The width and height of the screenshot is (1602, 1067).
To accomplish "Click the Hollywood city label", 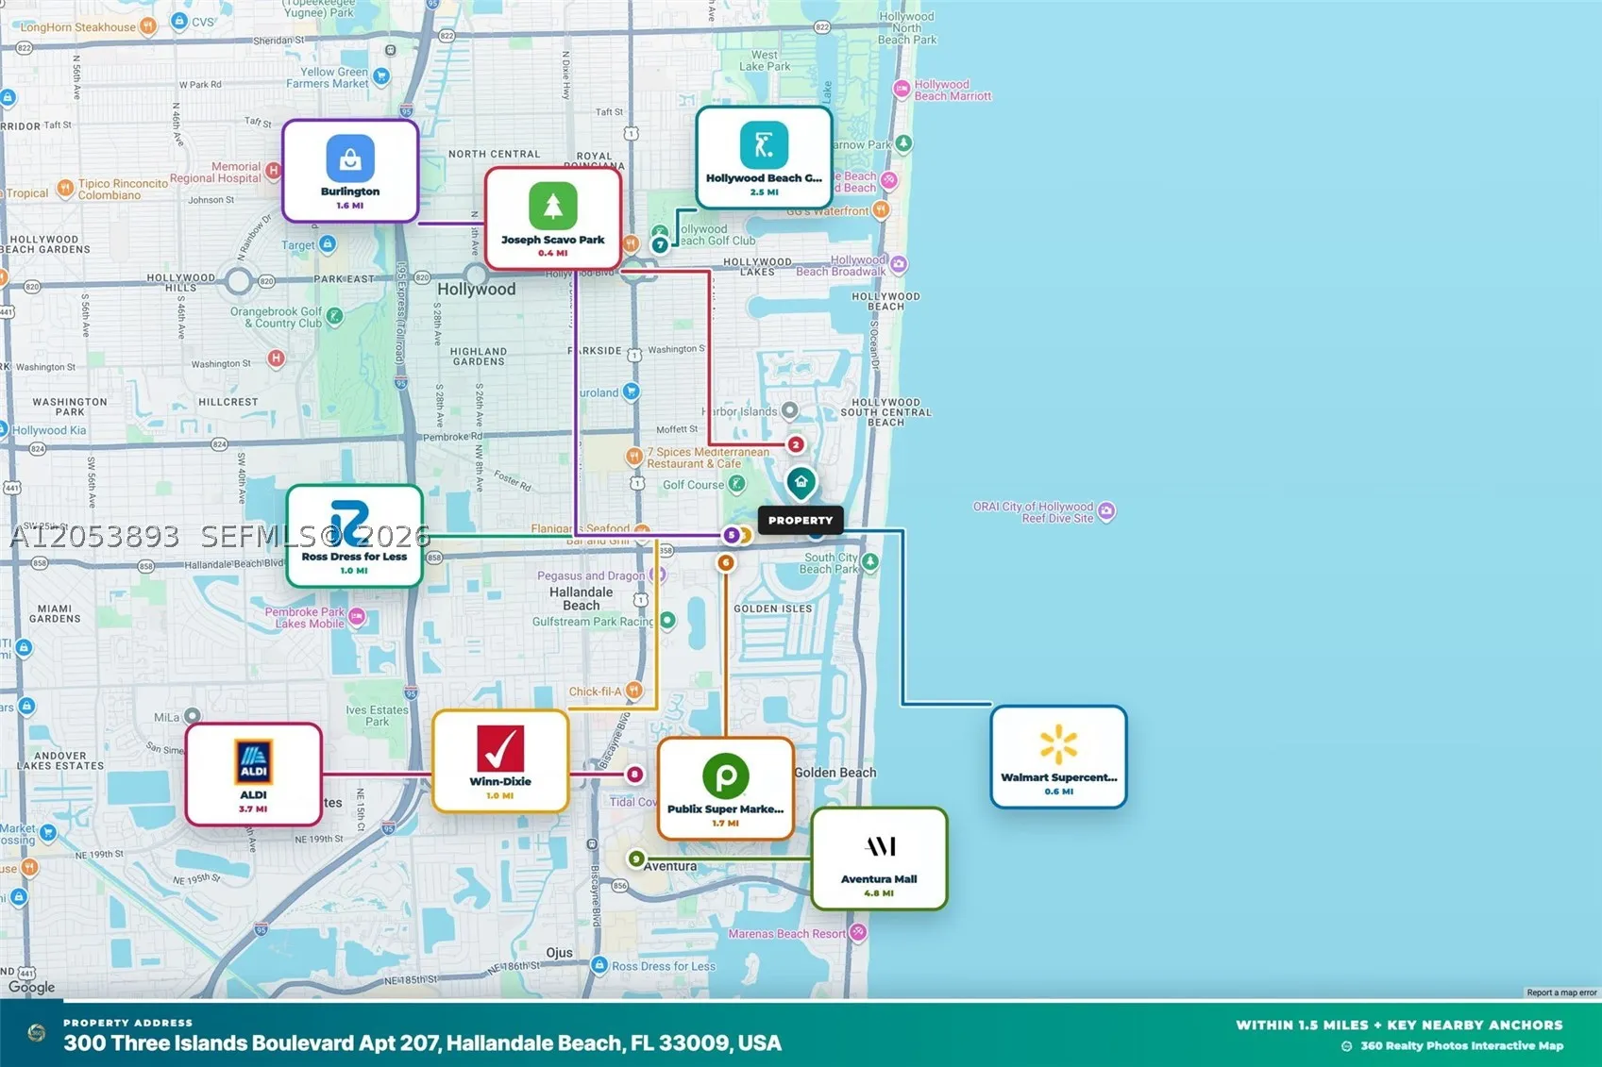I will [476, 290].
